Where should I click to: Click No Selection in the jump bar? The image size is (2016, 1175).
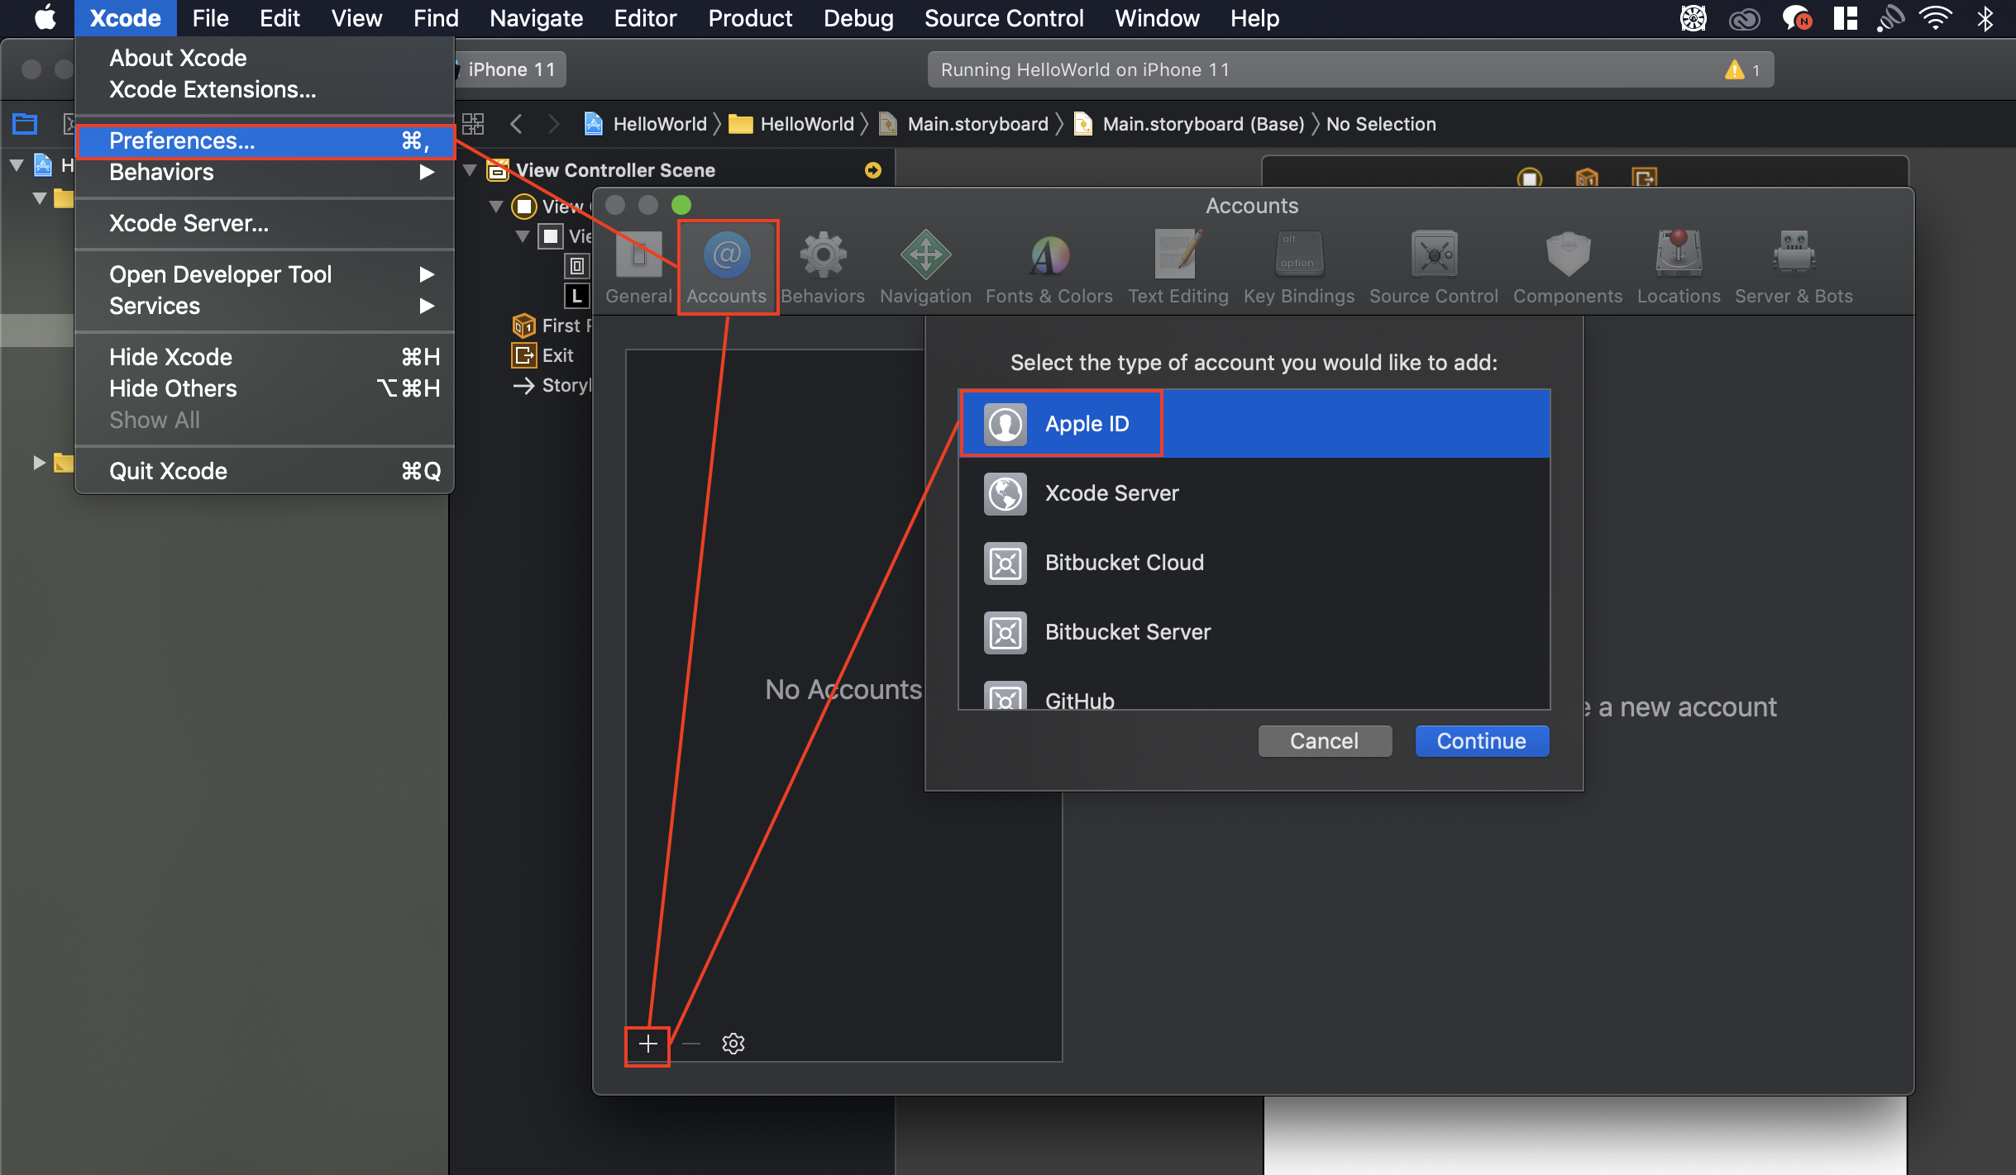pos(1381,124)
